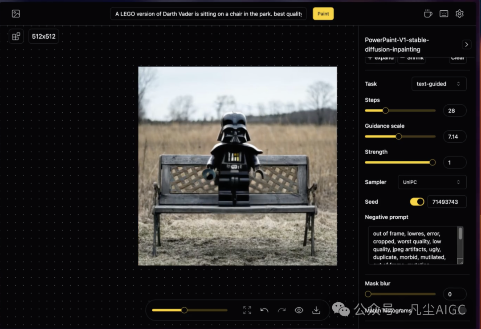Click the Negative prompt label

click(x=387, y=217)
